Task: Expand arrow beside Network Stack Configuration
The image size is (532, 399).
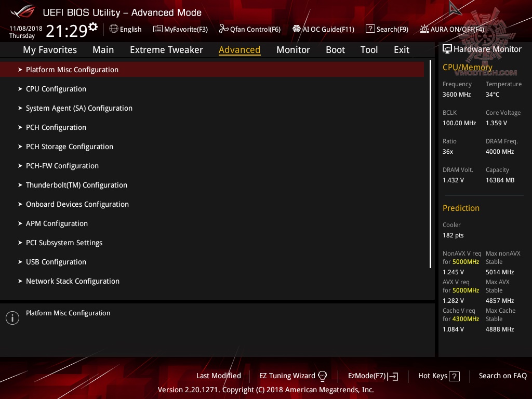Action: 20,281
